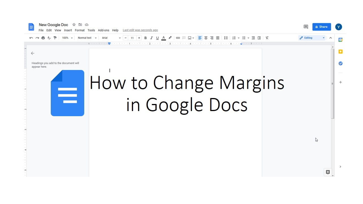Screen dimensions: 363x204
Task: Select the Paint format roller icon
Action: pyautogui.click(x=55, y=38)
